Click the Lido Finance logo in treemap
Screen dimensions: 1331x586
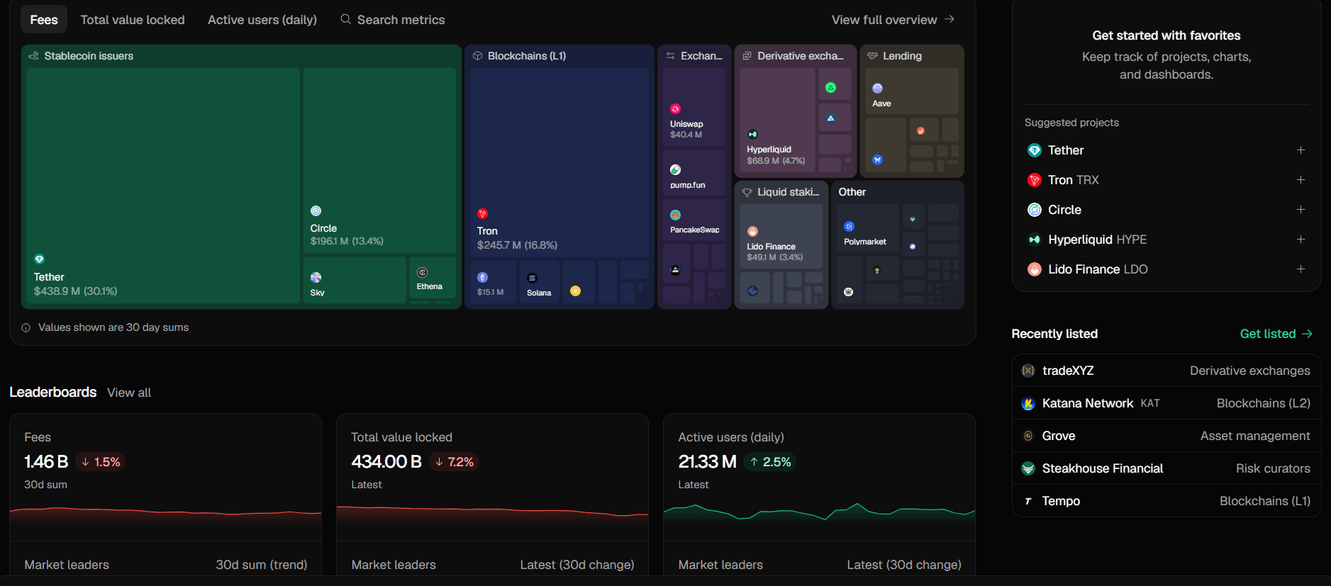click(x=752, y=231)
